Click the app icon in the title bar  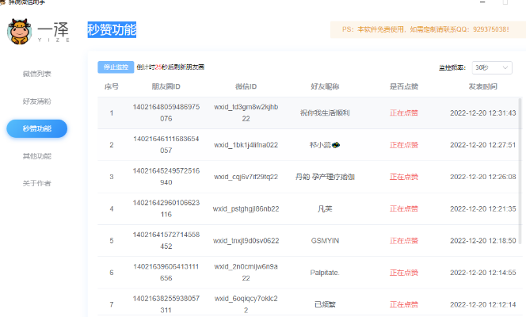3,2
